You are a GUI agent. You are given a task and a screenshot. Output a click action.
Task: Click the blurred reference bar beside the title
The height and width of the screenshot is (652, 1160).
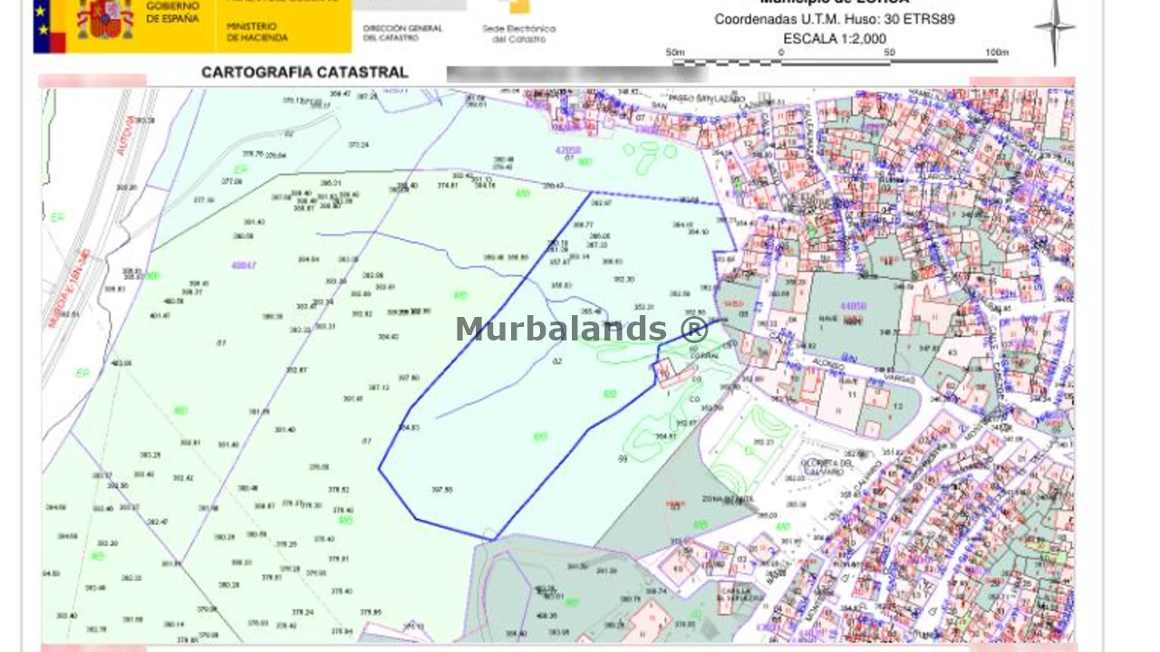pyautogui.click(x=576, y=74)
